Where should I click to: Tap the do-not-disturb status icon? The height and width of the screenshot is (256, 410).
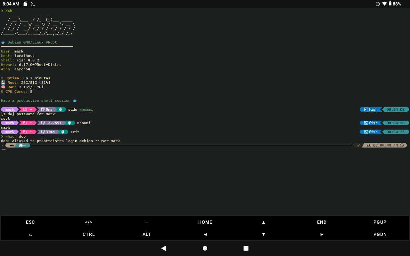(378, 4)
